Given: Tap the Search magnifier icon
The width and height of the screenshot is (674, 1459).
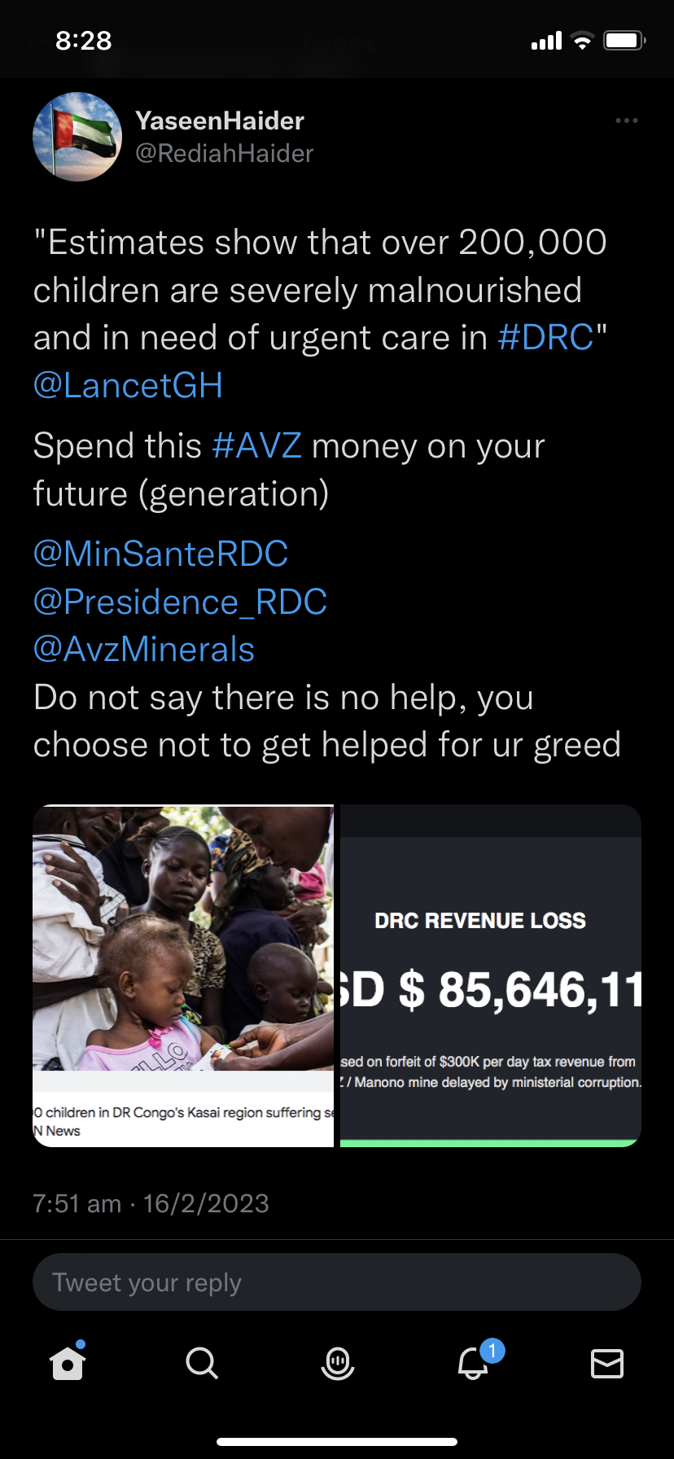Looking at the screenshot, I should point(202,1363).
